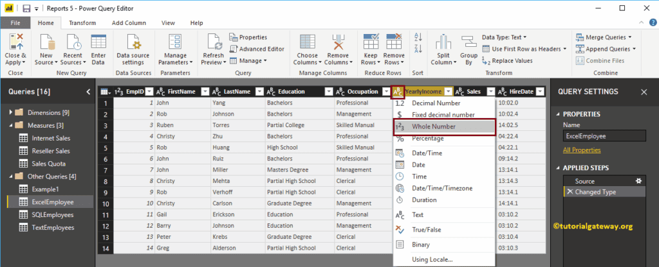659x267 pixels.
Task: Click the Remove Rows icon
Action: pos(394,42)
